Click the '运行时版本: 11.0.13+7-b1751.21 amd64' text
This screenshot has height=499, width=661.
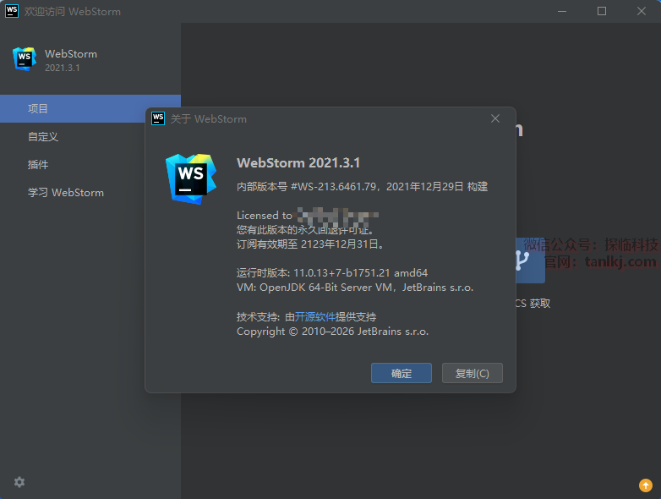pos(332,273)
